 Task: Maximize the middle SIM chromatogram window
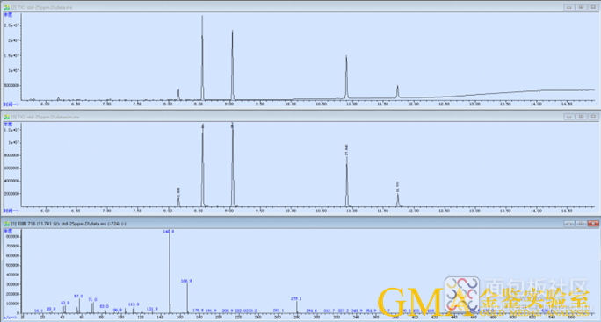coord(581,117)
